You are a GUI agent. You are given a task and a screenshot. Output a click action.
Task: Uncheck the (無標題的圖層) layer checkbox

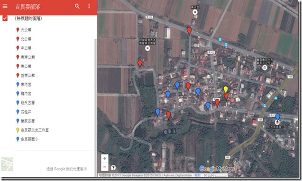(5, 18)
